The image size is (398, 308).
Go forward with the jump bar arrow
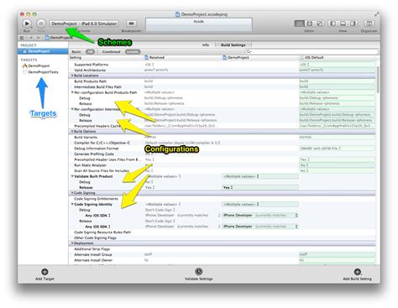[x=38, y=38]
